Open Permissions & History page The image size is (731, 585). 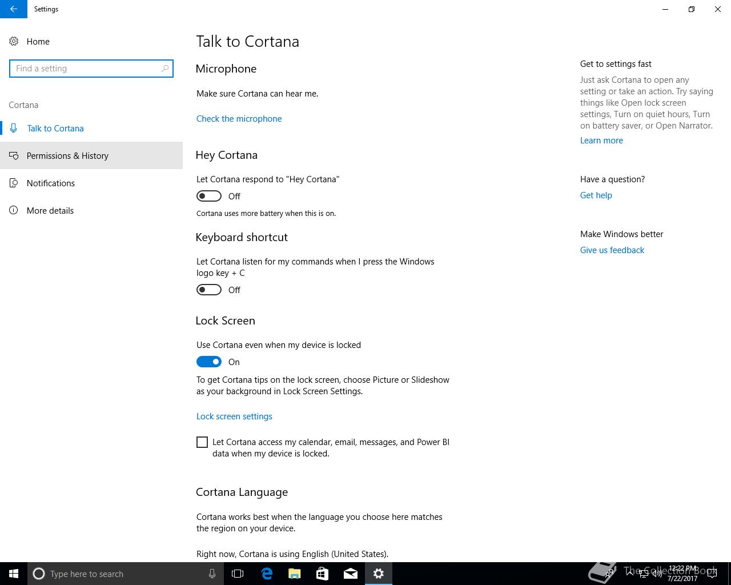[91, 156]
